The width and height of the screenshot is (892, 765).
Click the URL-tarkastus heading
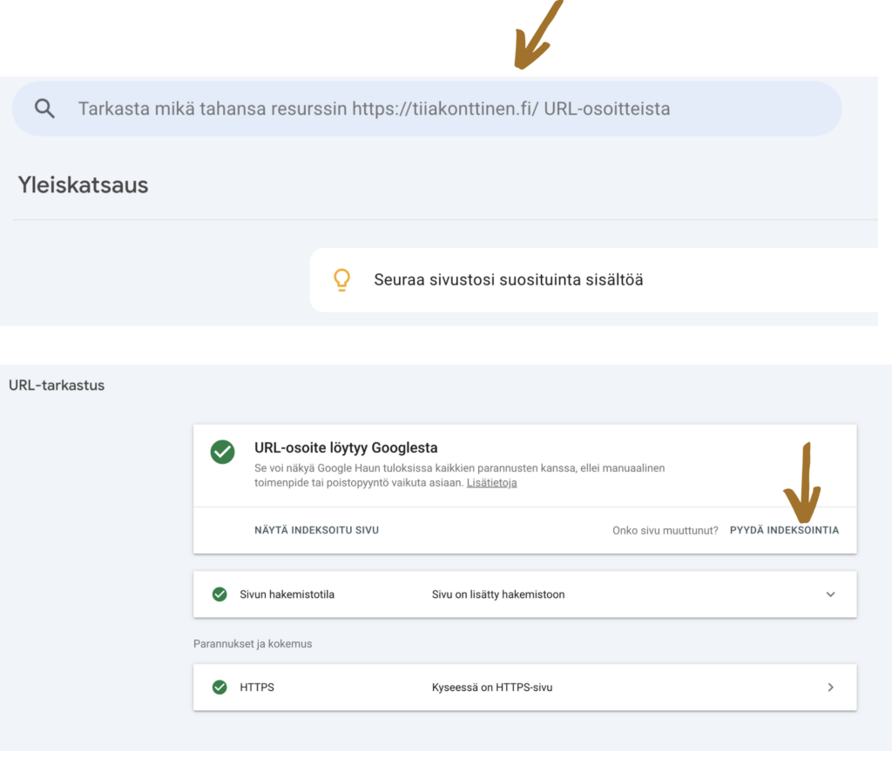tap(57, 385)
